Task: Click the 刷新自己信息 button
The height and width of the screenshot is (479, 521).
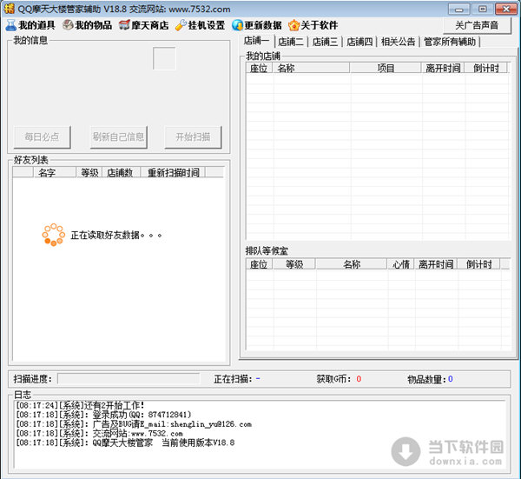Action: [x=118, y=136]
